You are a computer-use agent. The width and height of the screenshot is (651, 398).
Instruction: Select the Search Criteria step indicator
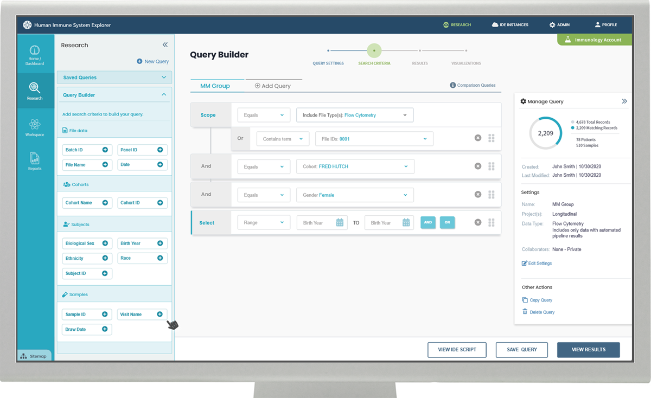pos(374,51)
